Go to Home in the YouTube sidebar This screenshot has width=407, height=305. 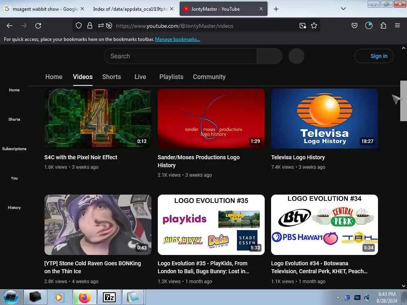[14, 90]
